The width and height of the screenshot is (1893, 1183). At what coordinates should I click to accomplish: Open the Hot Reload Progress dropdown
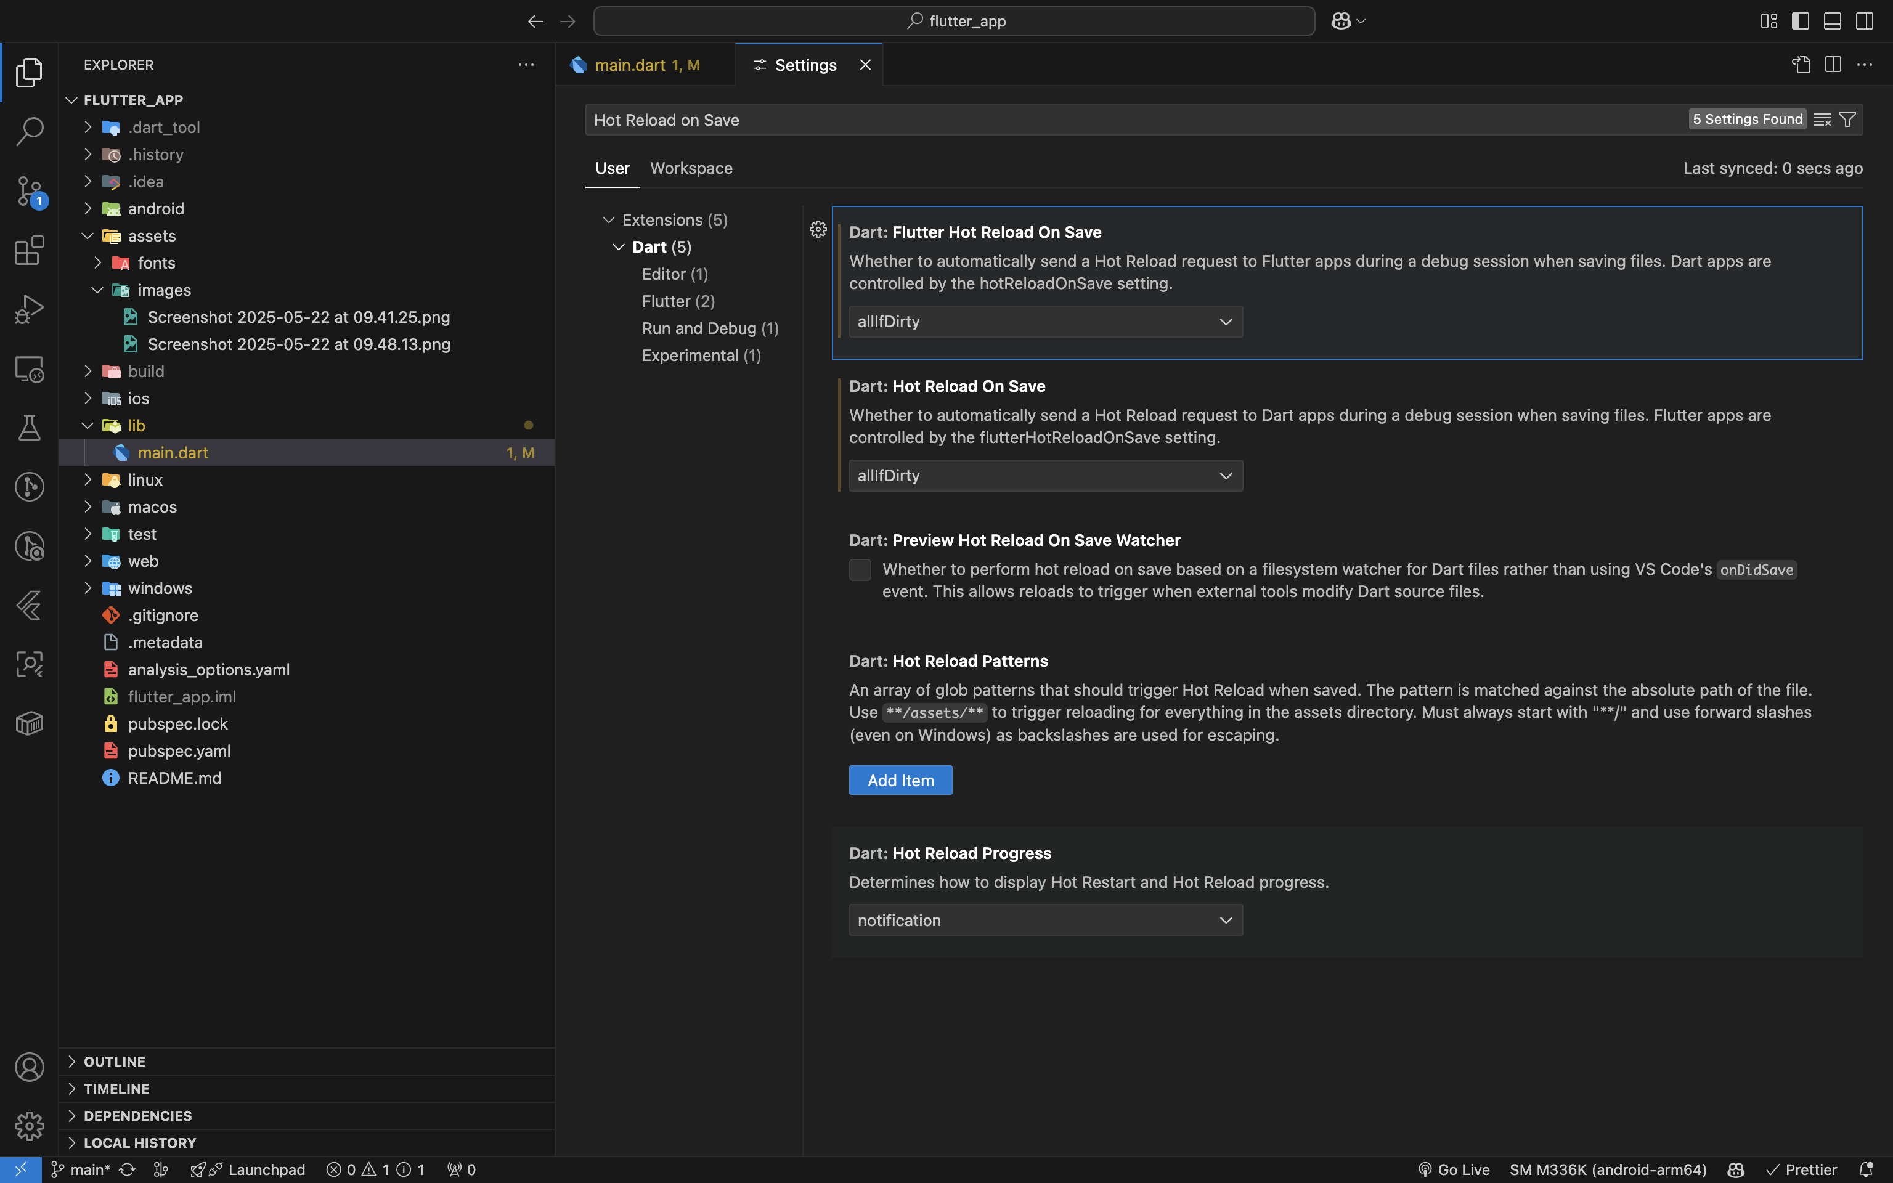coord(1046,920)
